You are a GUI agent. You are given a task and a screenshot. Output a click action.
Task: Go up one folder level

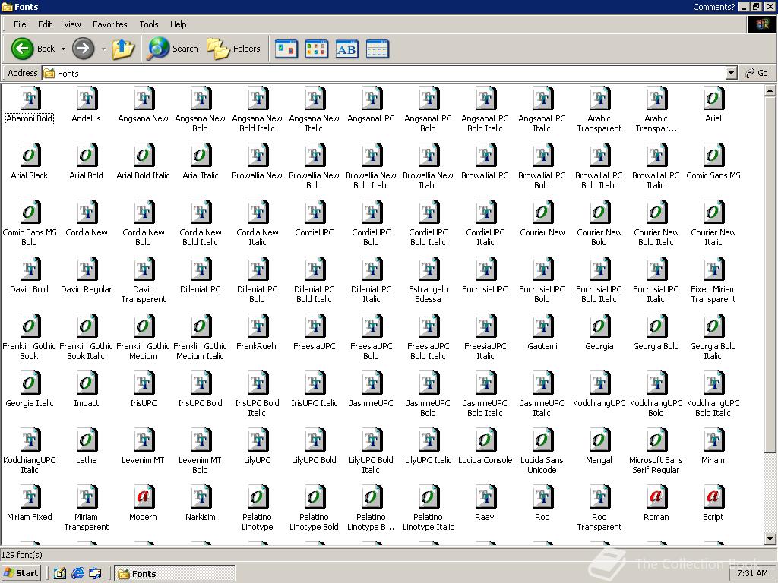click(123, 49)
